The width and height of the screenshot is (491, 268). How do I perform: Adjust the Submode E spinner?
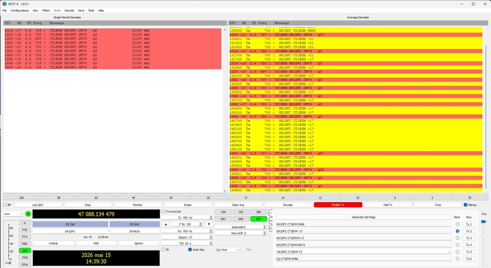pos(265,227)
